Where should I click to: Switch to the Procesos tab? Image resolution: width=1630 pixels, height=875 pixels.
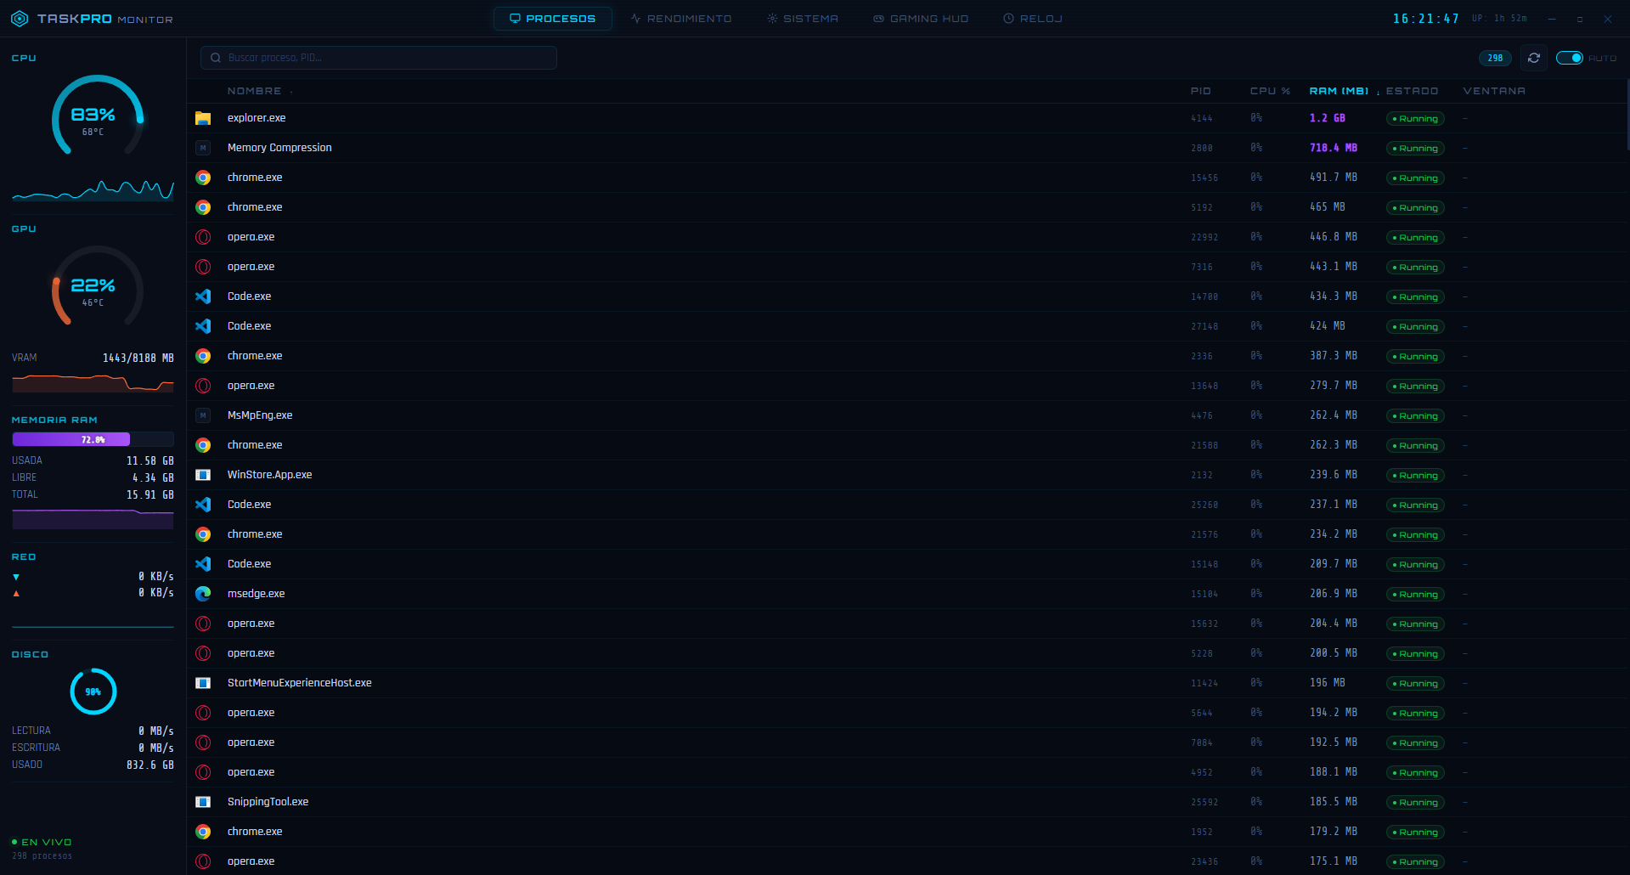coord(553,19)
